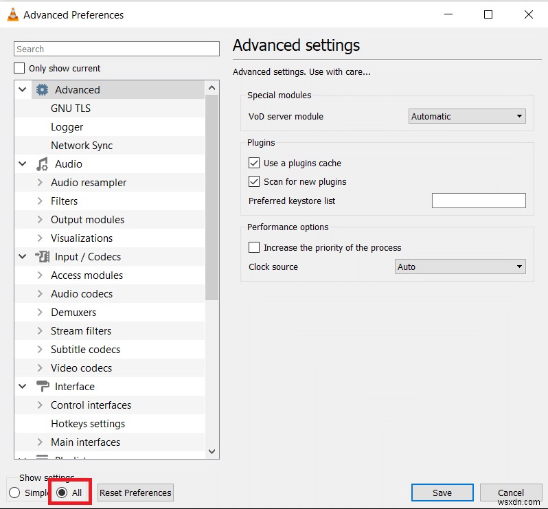Select Video codecs tree row

pos(110,367)
